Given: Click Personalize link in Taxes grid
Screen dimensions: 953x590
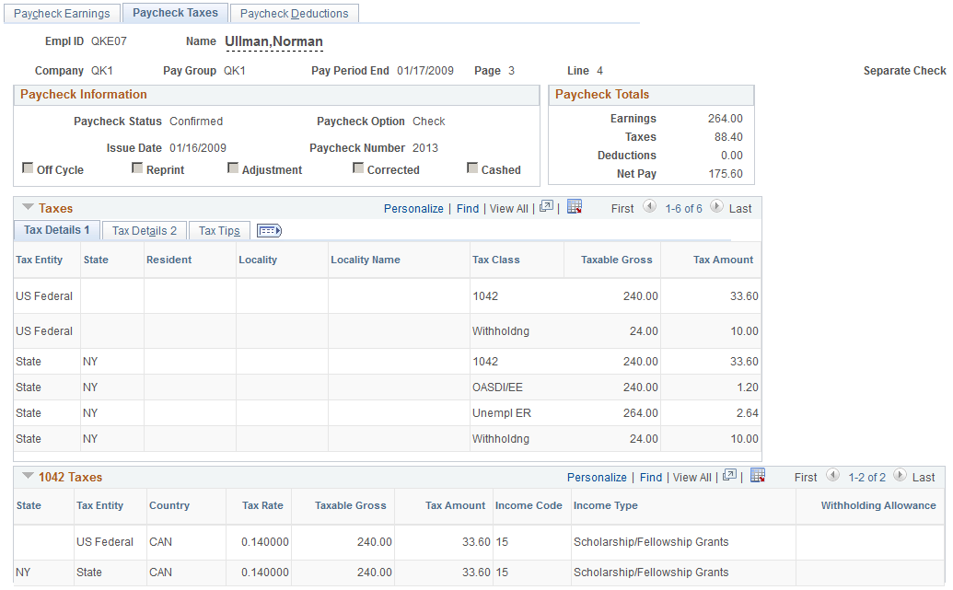Looking at the screenshot, I should tap(413, 208).
